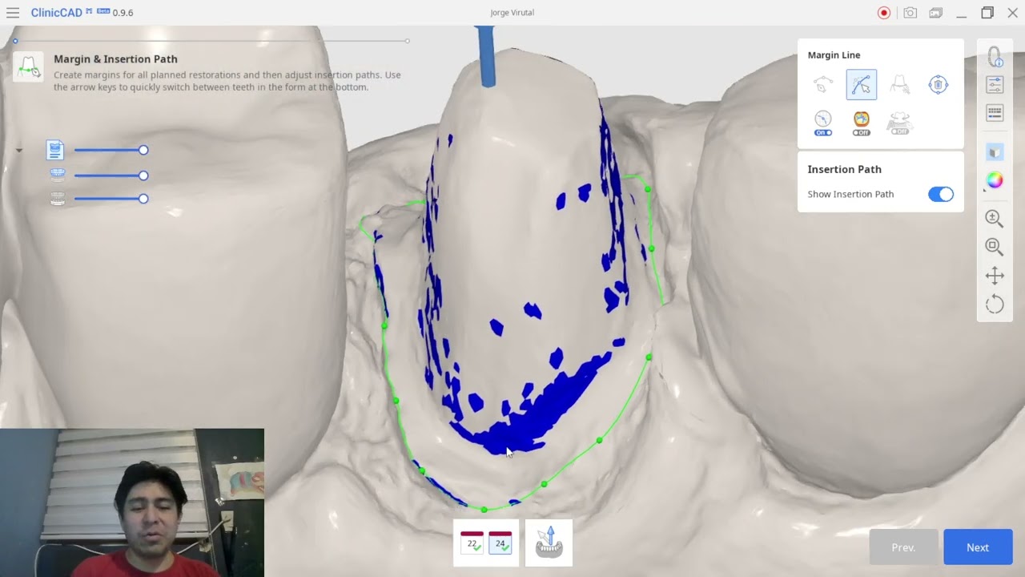Viewport: 1025px width, 577px height.
Task: Start screen recording with the red record button
Action: pos(884,13)
